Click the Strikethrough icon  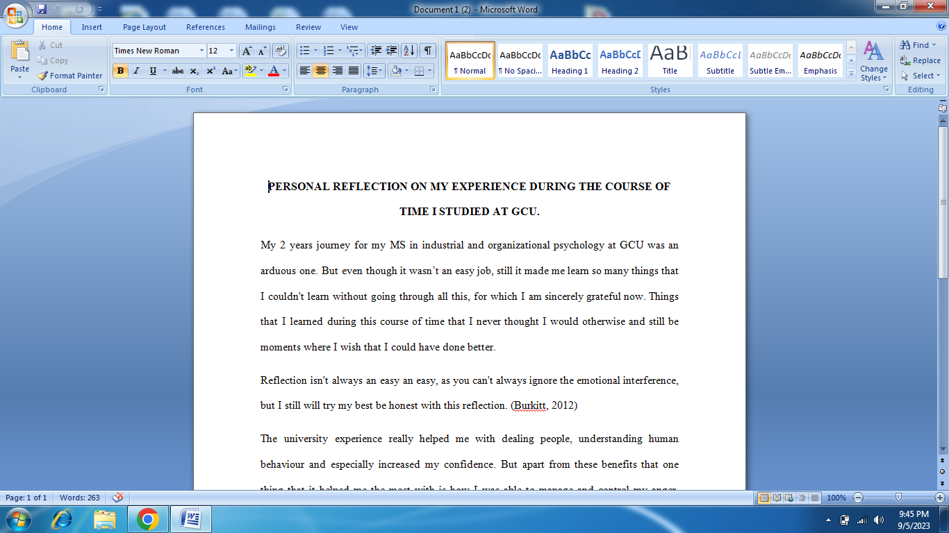178,71
